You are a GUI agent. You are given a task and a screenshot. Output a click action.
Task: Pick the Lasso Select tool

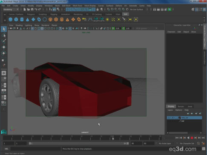(x=4, y=35)
